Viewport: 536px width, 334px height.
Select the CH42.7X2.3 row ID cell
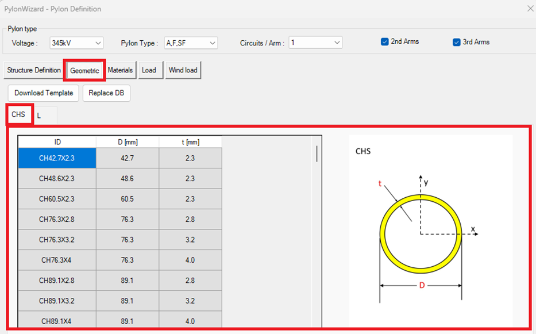coord(57,158)
